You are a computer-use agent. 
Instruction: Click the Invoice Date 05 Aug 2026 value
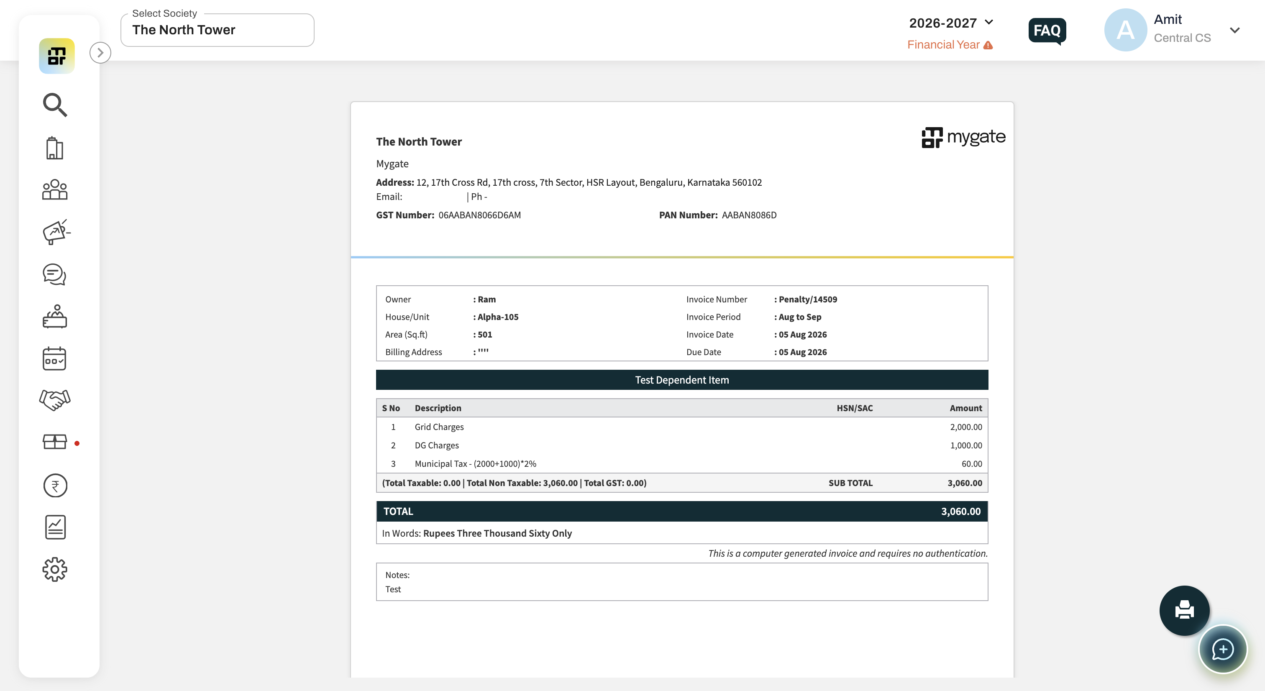tap(802, 335)
